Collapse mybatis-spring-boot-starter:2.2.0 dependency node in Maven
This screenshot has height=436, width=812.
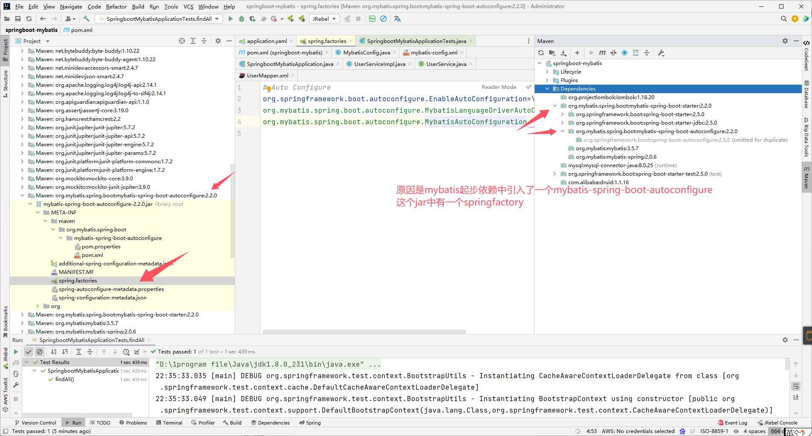pos(555,106)
